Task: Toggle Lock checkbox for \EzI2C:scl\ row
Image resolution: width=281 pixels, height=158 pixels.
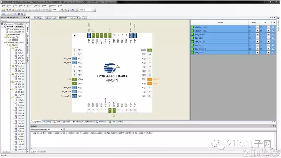Action: coord(273,27)
